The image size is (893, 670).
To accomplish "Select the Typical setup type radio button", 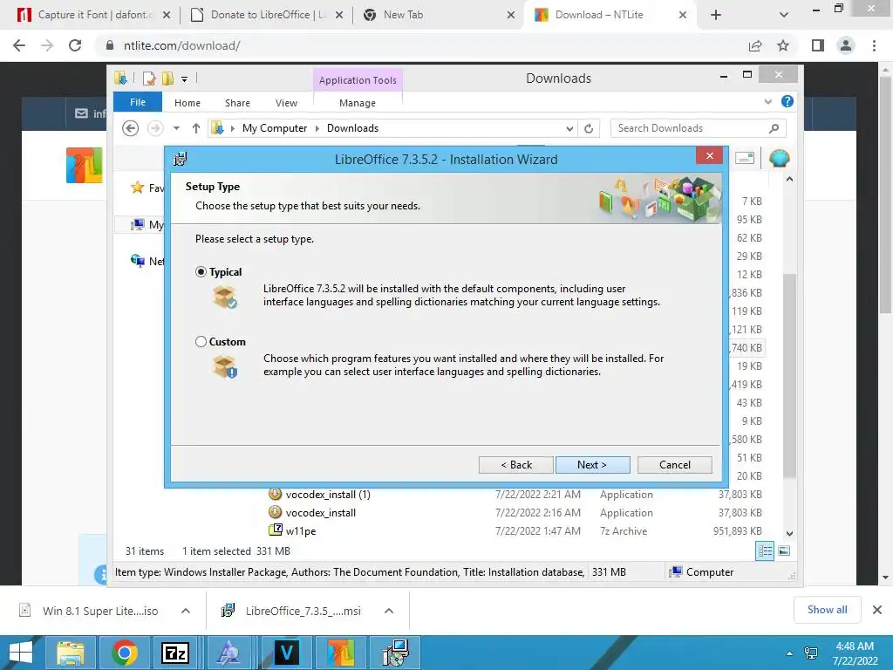I will pyautogui.click(x=201, y=272).
